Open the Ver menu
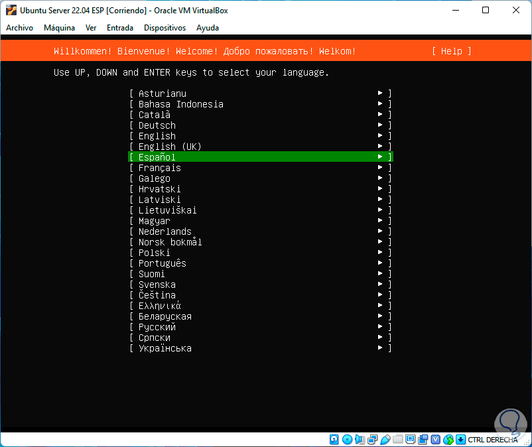Image resolution: width=532 pixels, height=447 pixels. [91, 28]
